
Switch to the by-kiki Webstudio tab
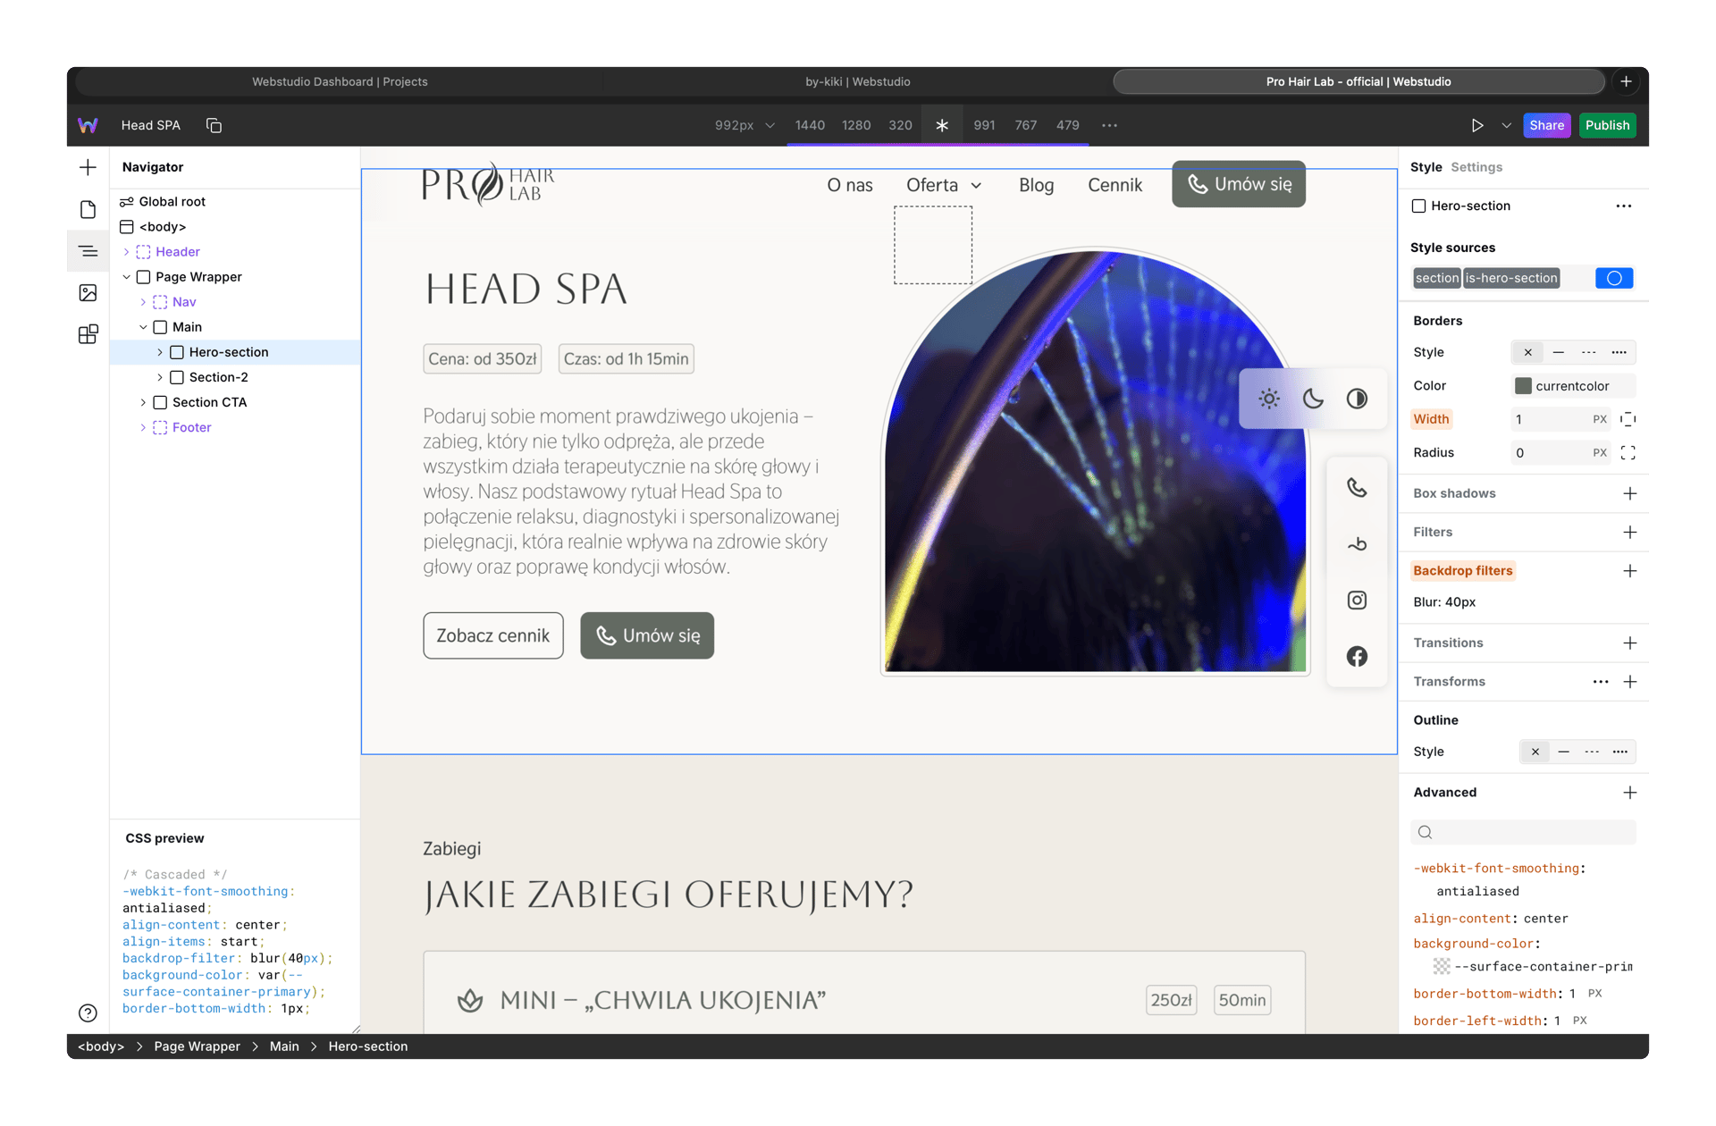coord(857,81)
